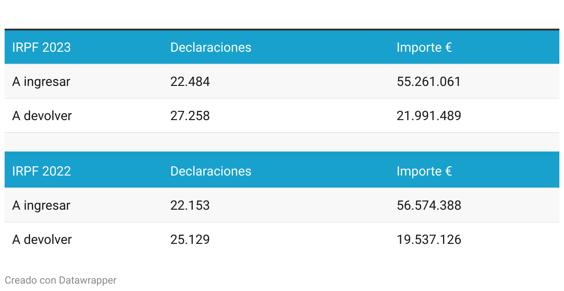Click the amount 55.261.061 cell
This screenshot has width=564, height=291.
point(429,82)
